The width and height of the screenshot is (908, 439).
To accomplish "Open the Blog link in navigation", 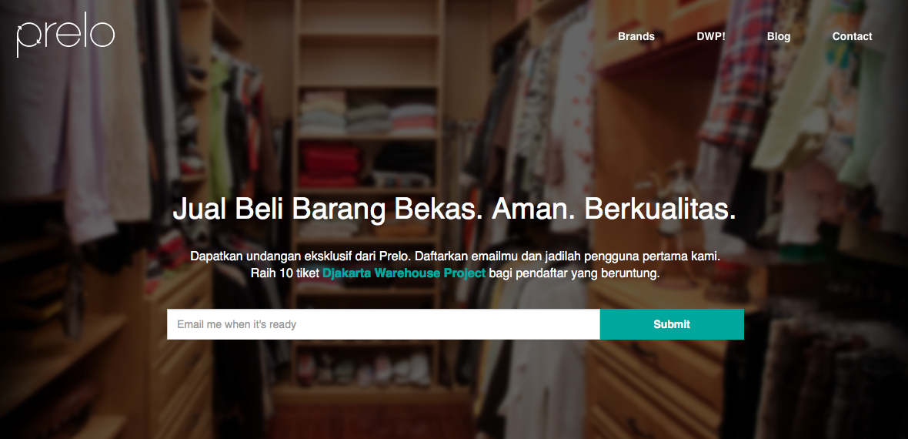I will (778, 36).
